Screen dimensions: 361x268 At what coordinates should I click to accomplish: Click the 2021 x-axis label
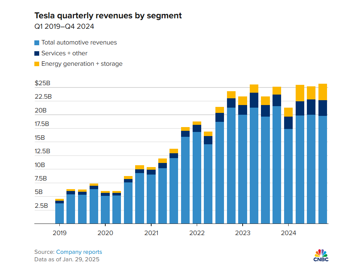pyautogui.click(x=151, y=233)
